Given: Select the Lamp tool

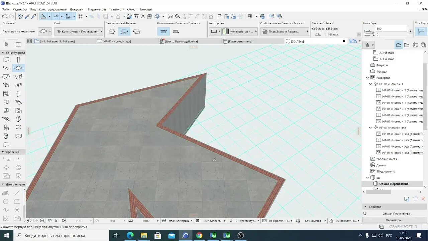Looking at the screenshot, I should coord(18,128).
